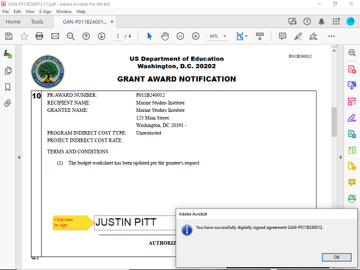Click OK in the Adobe Acrobat dialog
Image resolution: width=360 pixels, height=270 pixels.
(336, 257)
